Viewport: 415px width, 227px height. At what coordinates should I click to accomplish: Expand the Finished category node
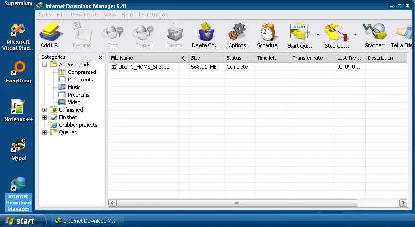[44, 117]
